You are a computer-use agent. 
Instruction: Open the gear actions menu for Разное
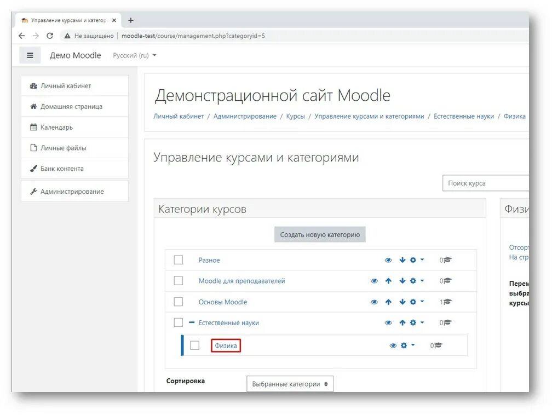(417, 260)
